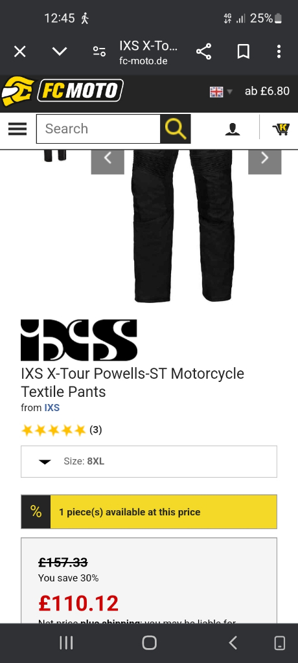The image size is (298, 663).
Task: Open site settings tune icon
Action: (x=99, y=52)
